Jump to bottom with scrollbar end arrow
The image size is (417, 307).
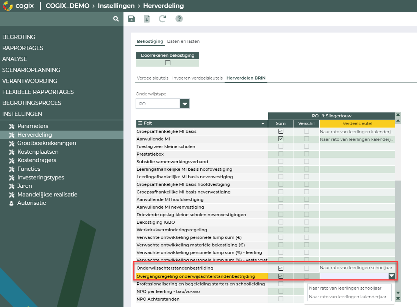pyautogui.click(x=398, y=299)
